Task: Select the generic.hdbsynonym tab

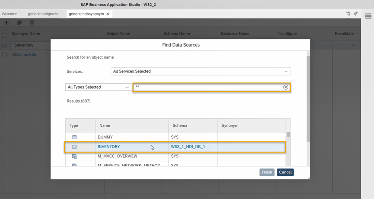Action: tap(86, 14)
